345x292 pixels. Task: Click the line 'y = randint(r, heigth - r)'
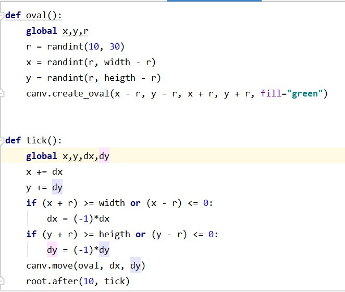[x=93, y=78]
